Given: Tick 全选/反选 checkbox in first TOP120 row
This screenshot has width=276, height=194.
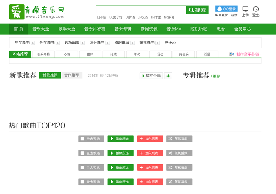Looking at the screenshot, I should (82, 139).
